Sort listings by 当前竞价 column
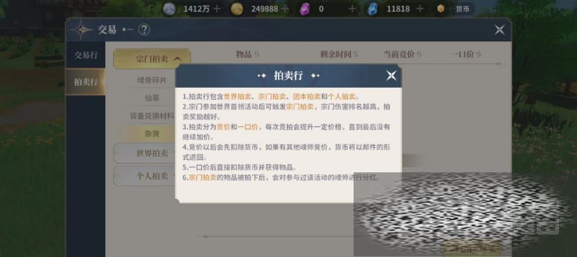Viewport: 577px width, 257px height. 403,54
